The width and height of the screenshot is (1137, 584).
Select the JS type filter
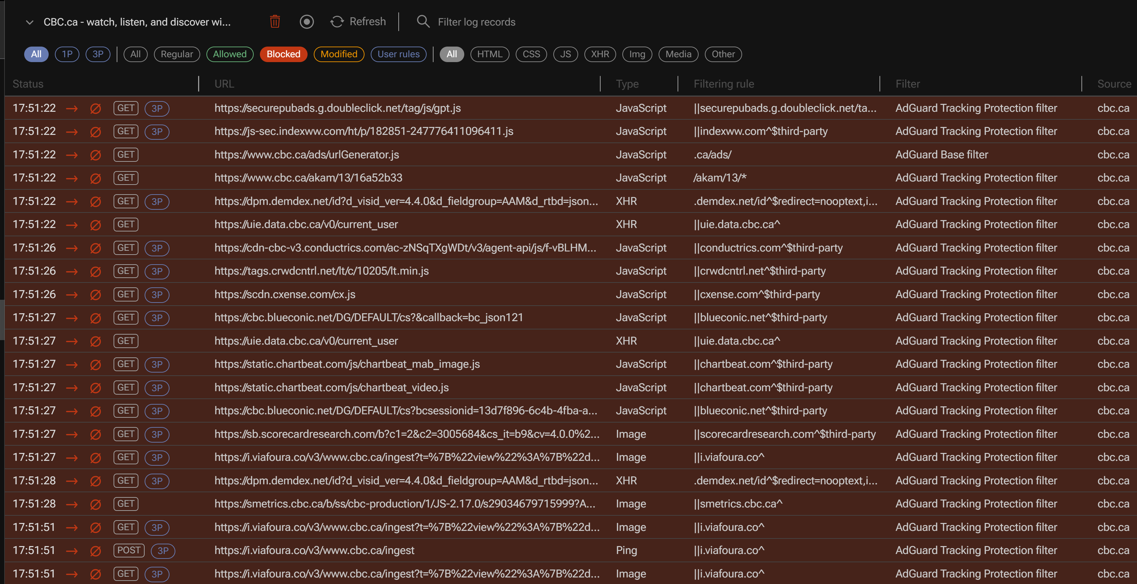click(x=565, y=54)
